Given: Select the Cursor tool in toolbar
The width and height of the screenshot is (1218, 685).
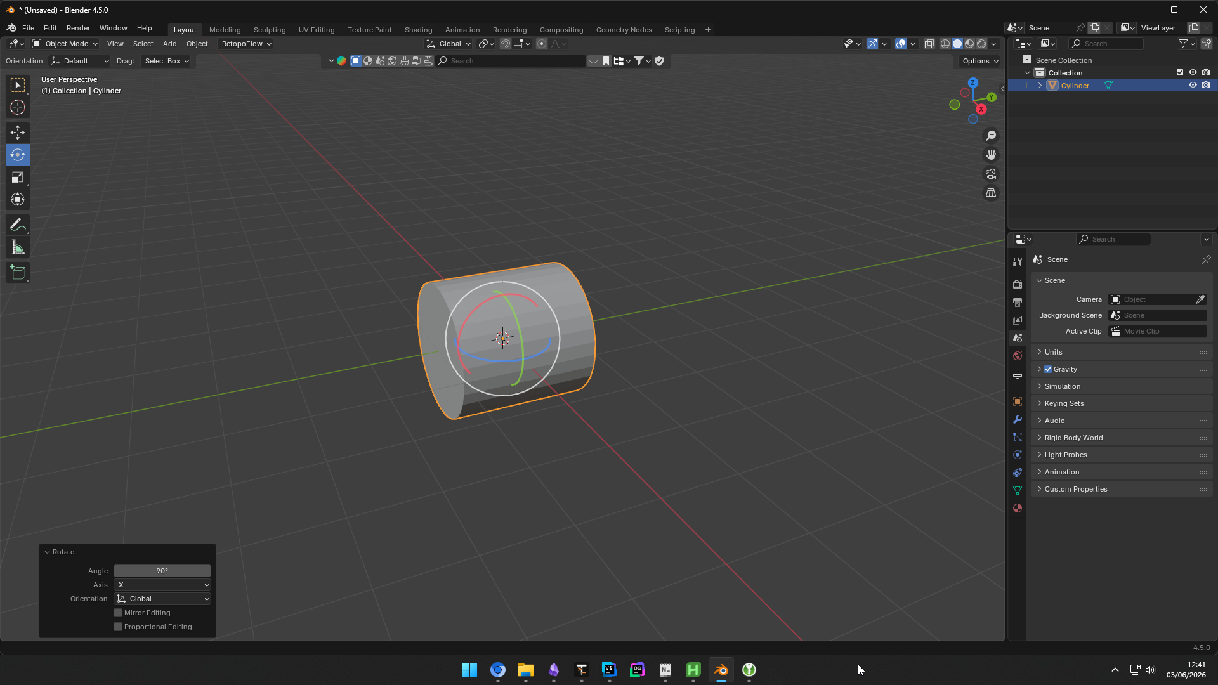Looking at the screenshot, I should pos(18,107).
